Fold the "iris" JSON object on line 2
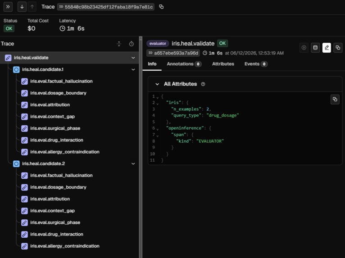The image size is (345, 258). pos(158,104)
